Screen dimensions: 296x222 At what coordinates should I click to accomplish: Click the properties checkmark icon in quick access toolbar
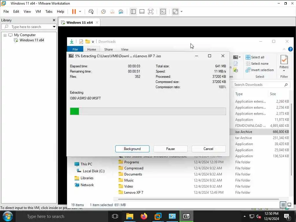[81, 42]
